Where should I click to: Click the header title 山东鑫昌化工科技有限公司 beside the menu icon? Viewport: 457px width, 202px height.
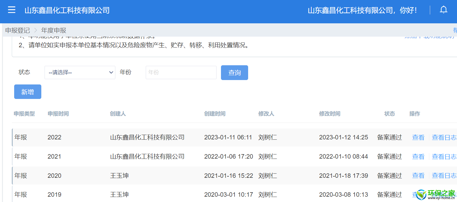(67, 10)
